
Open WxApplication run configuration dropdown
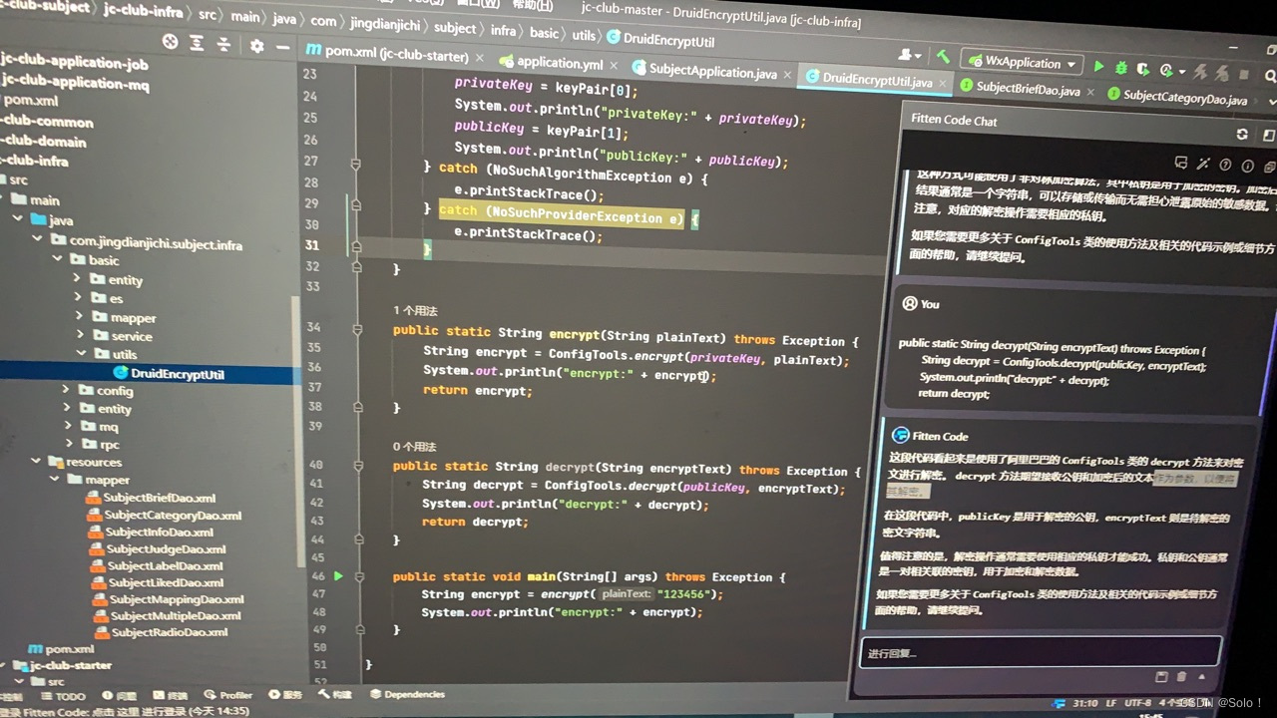[1021, 63]
